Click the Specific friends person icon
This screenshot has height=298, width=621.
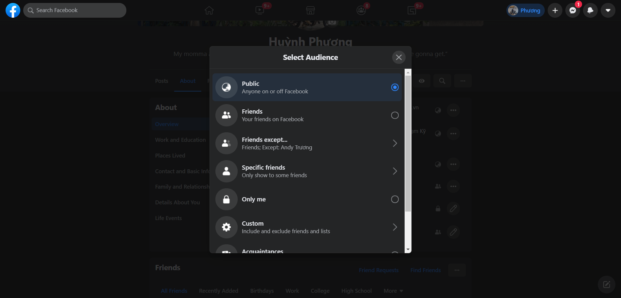[x=226, y=171]
